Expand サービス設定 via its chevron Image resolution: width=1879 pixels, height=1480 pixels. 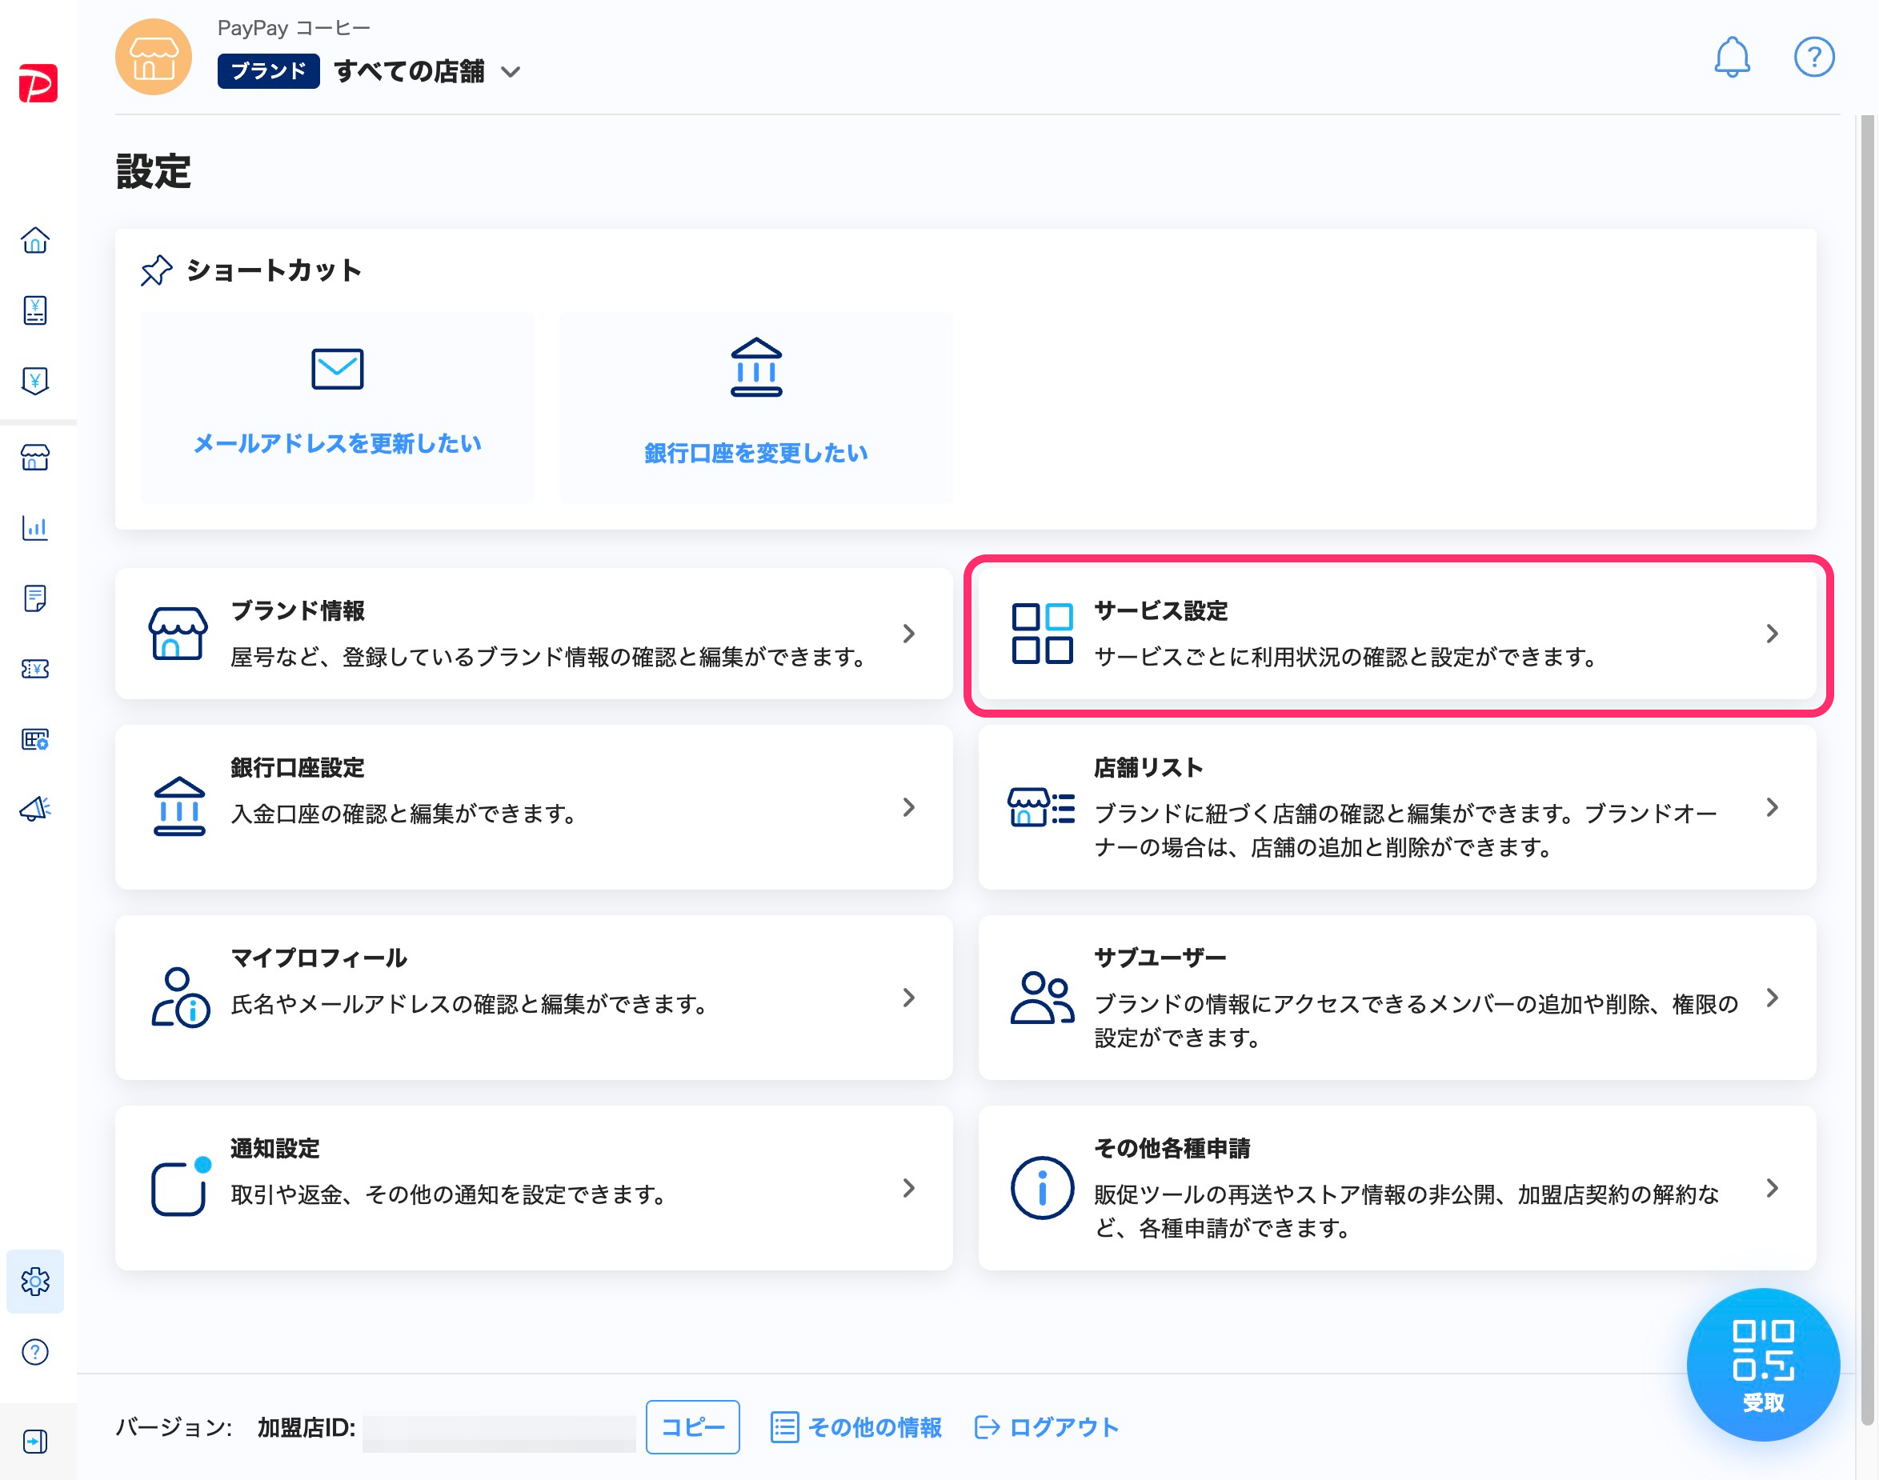[x=1772, y=634]
